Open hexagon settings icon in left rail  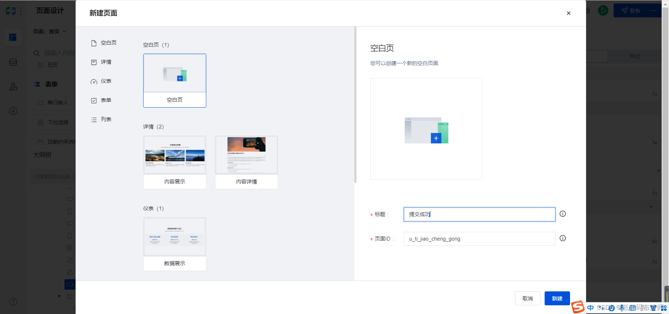13,111
